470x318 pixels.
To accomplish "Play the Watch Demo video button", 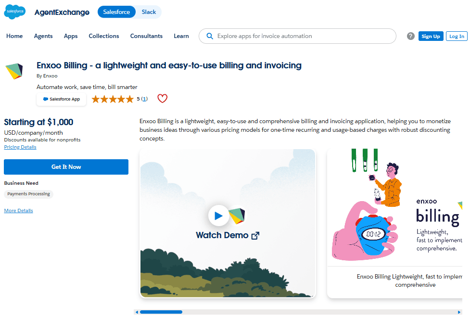I will pos(218,216).
